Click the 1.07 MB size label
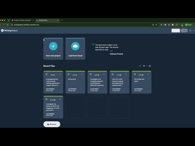 (x=119, y=75)
